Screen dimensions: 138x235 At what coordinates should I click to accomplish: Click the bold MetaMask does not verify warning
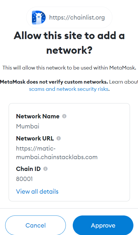click(x=54, y=82)
